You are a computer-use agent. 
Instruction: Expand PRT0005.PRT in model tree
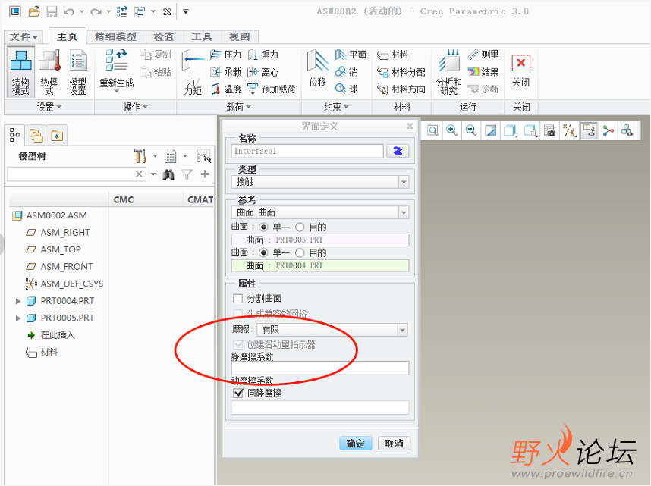pos(18,318)
